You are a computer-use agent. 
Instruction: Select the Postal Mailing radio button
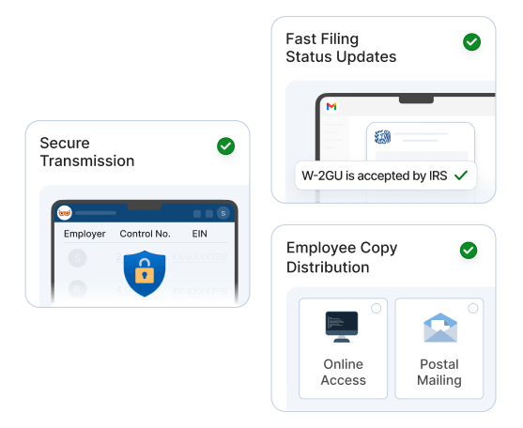472,309
